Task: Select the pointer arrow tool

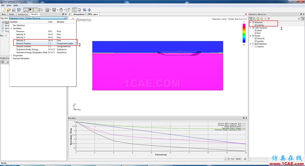Action: pos(74,10)
